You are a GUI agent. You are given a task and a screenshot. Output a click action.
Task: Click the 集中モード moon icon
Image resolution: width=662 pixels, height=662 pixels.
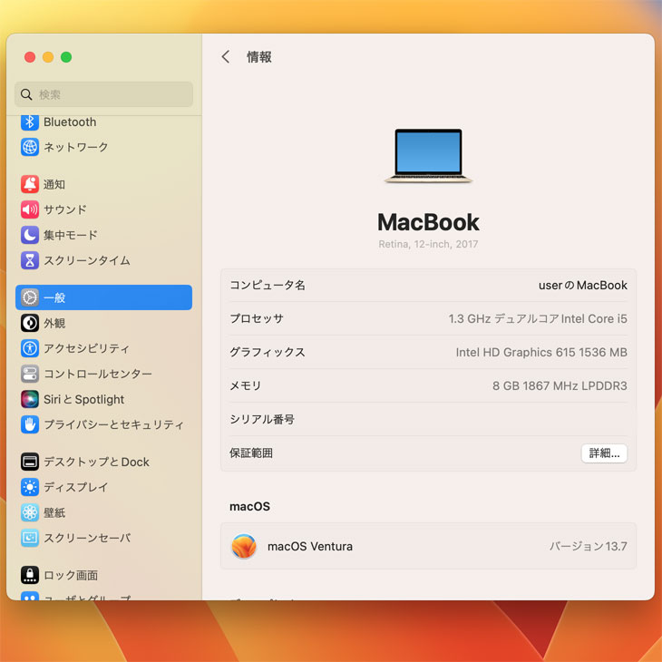pyautogui.click(x=30, y=235)
